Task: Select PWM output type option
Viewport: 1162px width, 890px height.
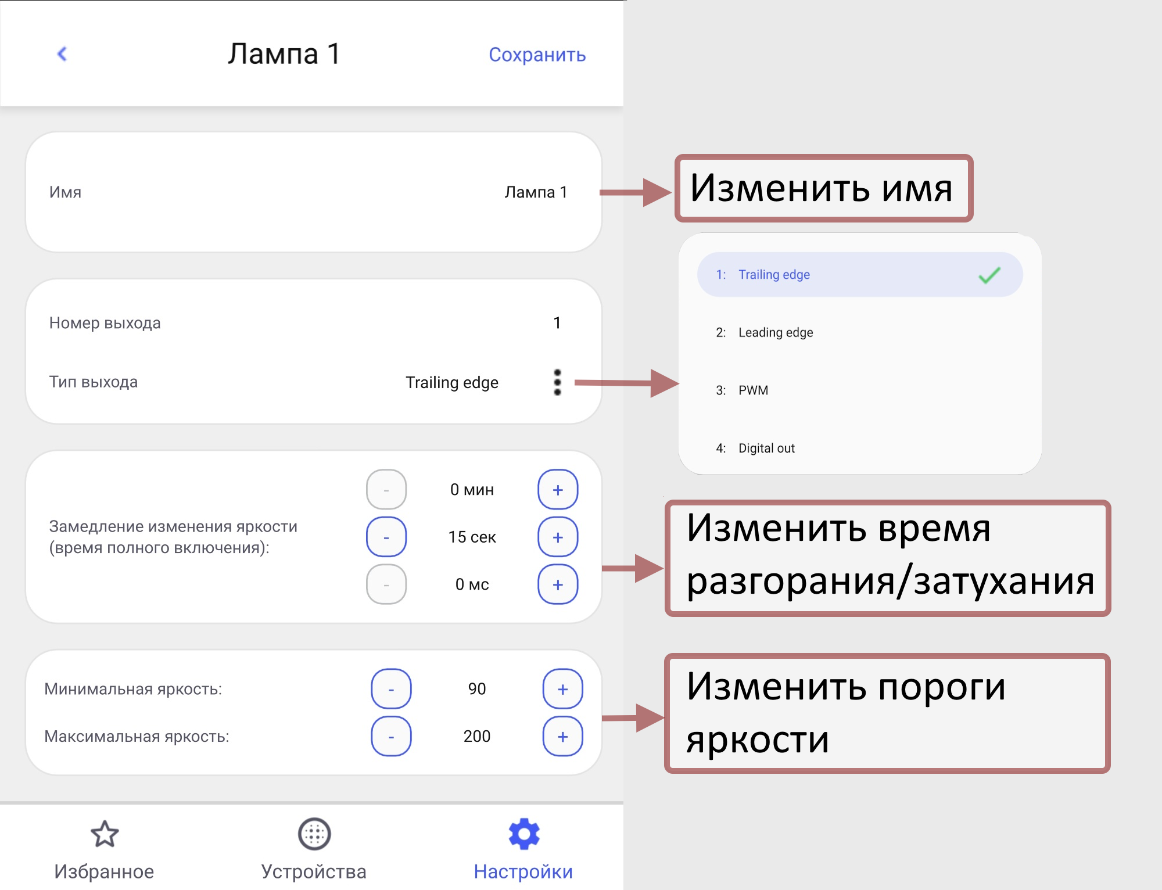Action: pyautogui.click(x=753, y=390)
